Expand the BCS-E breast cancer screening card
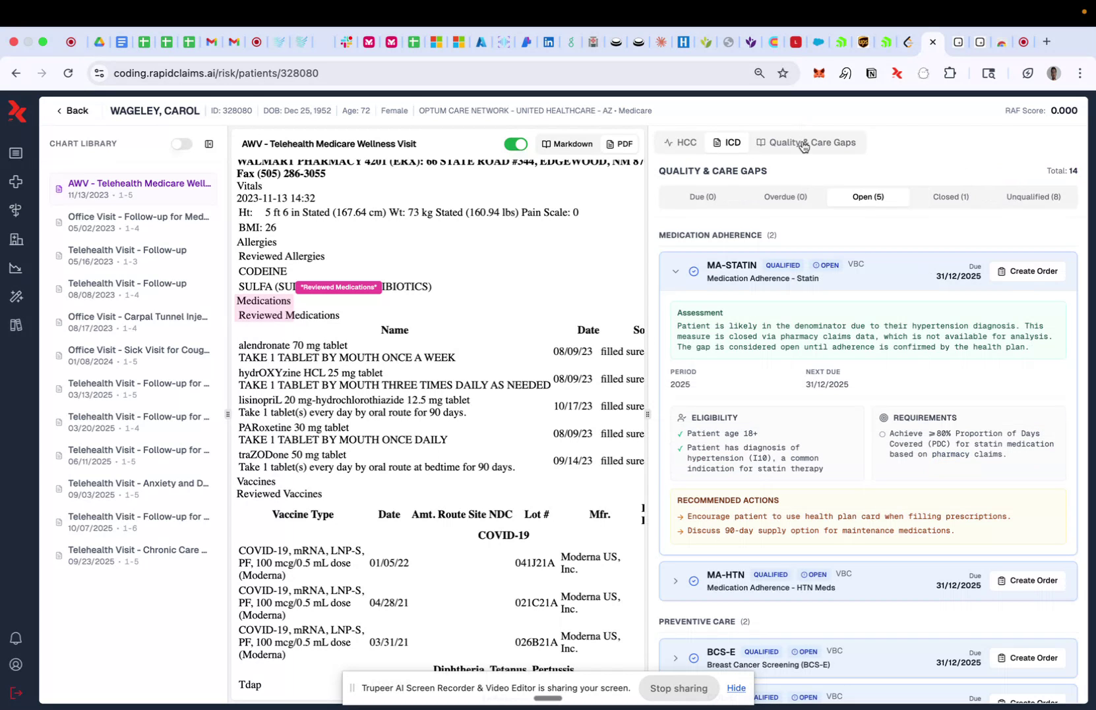 click(675, 658)
